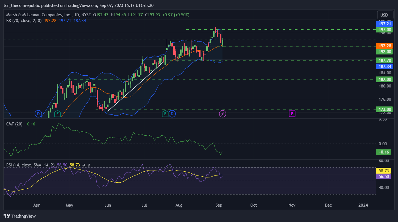Click the blue dividend D icon near April
Viewport: 398px width, 222px height.
(38, 114)
